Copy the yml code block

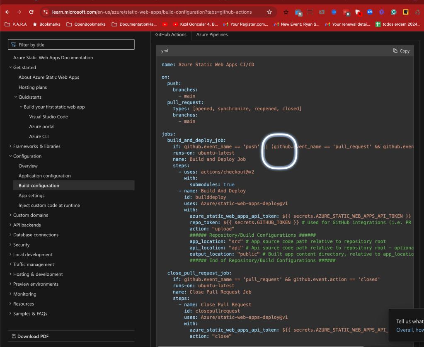point(401,51)
